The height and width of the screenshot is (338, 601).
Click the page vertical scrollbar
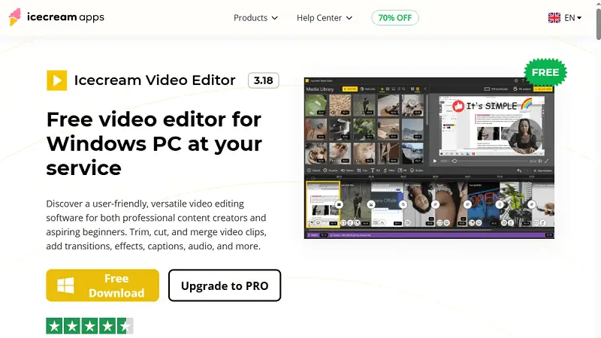(x=598, y=25)
